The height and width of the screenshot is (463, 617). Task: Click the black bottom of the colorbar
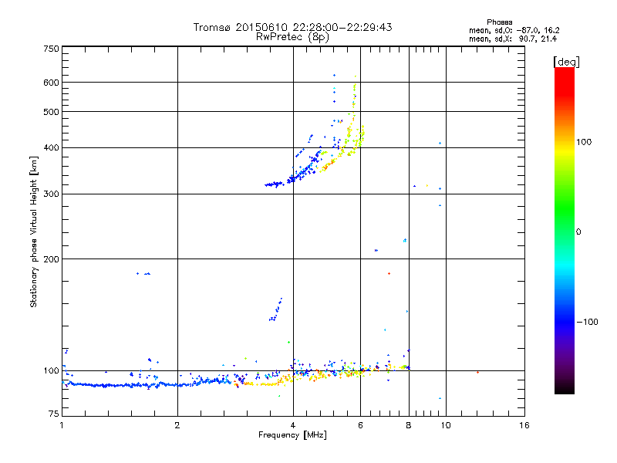tap(565, 388)
